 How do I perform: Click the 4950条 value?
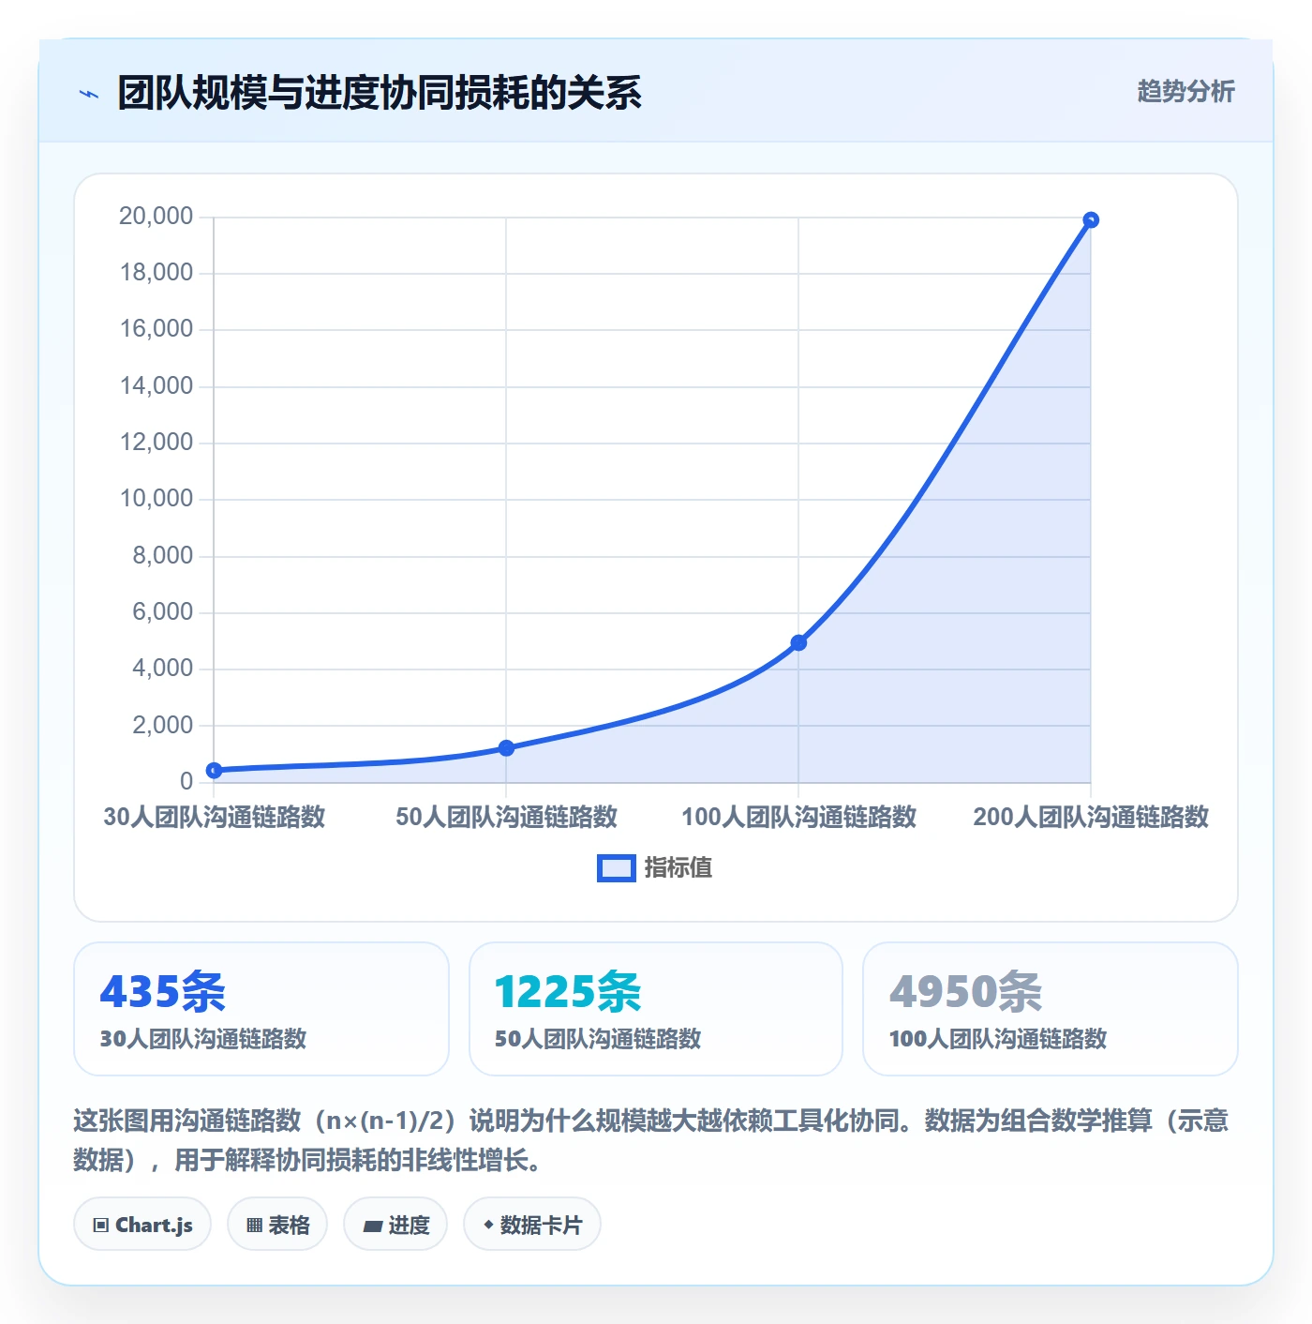(966, 992)
